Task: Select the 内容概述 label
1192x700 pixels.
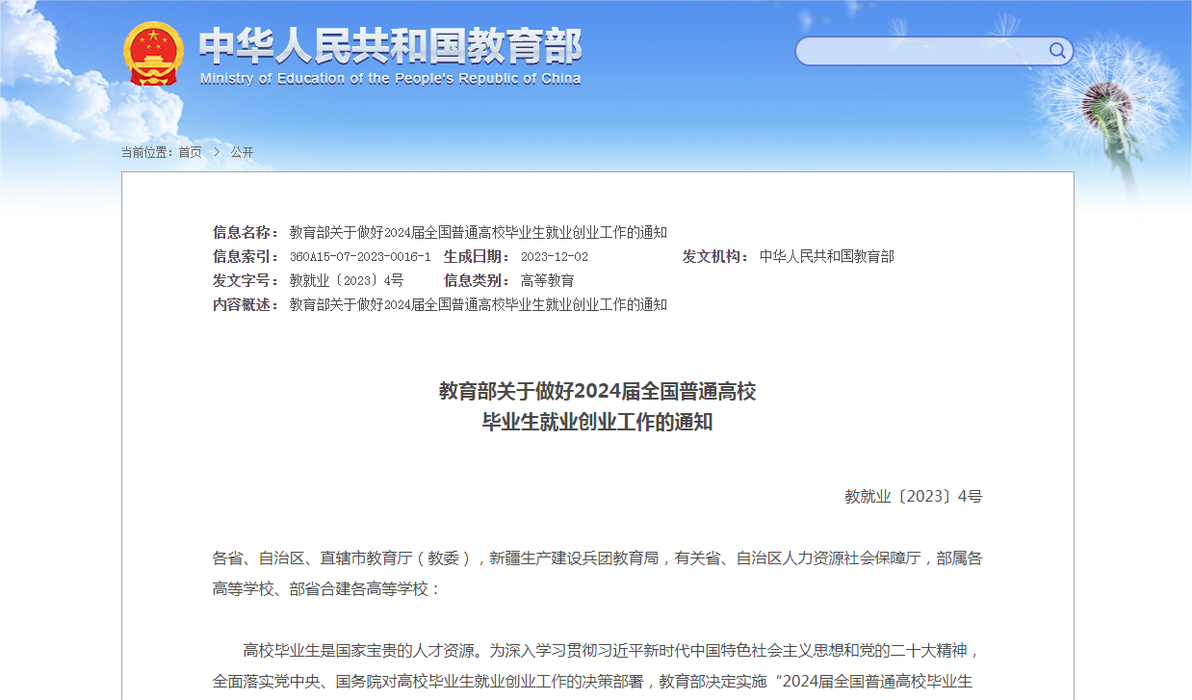Action: [x=246, y=304]
